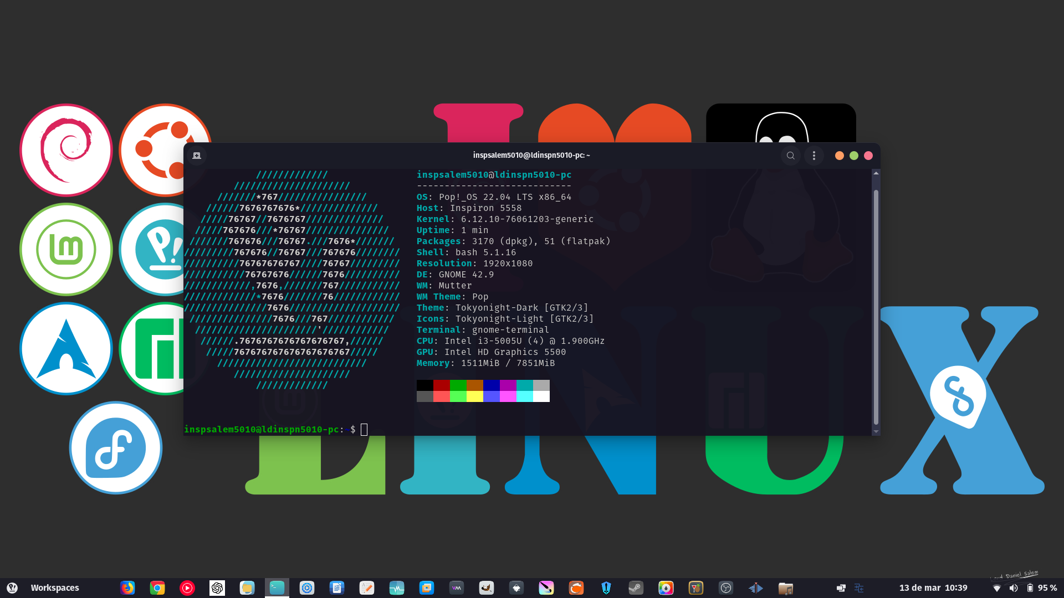Image resolution: width=1064 pixels, height=598 pixels.
Task: Click the inspsalem5010@ldinspn5010-pc header in neofetch
Action: point(494,175)
